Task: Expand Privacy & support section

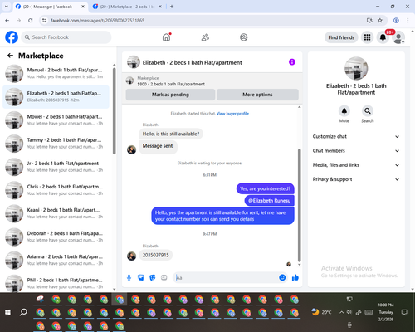Action: pyautogui.click(x=356, y=179)
